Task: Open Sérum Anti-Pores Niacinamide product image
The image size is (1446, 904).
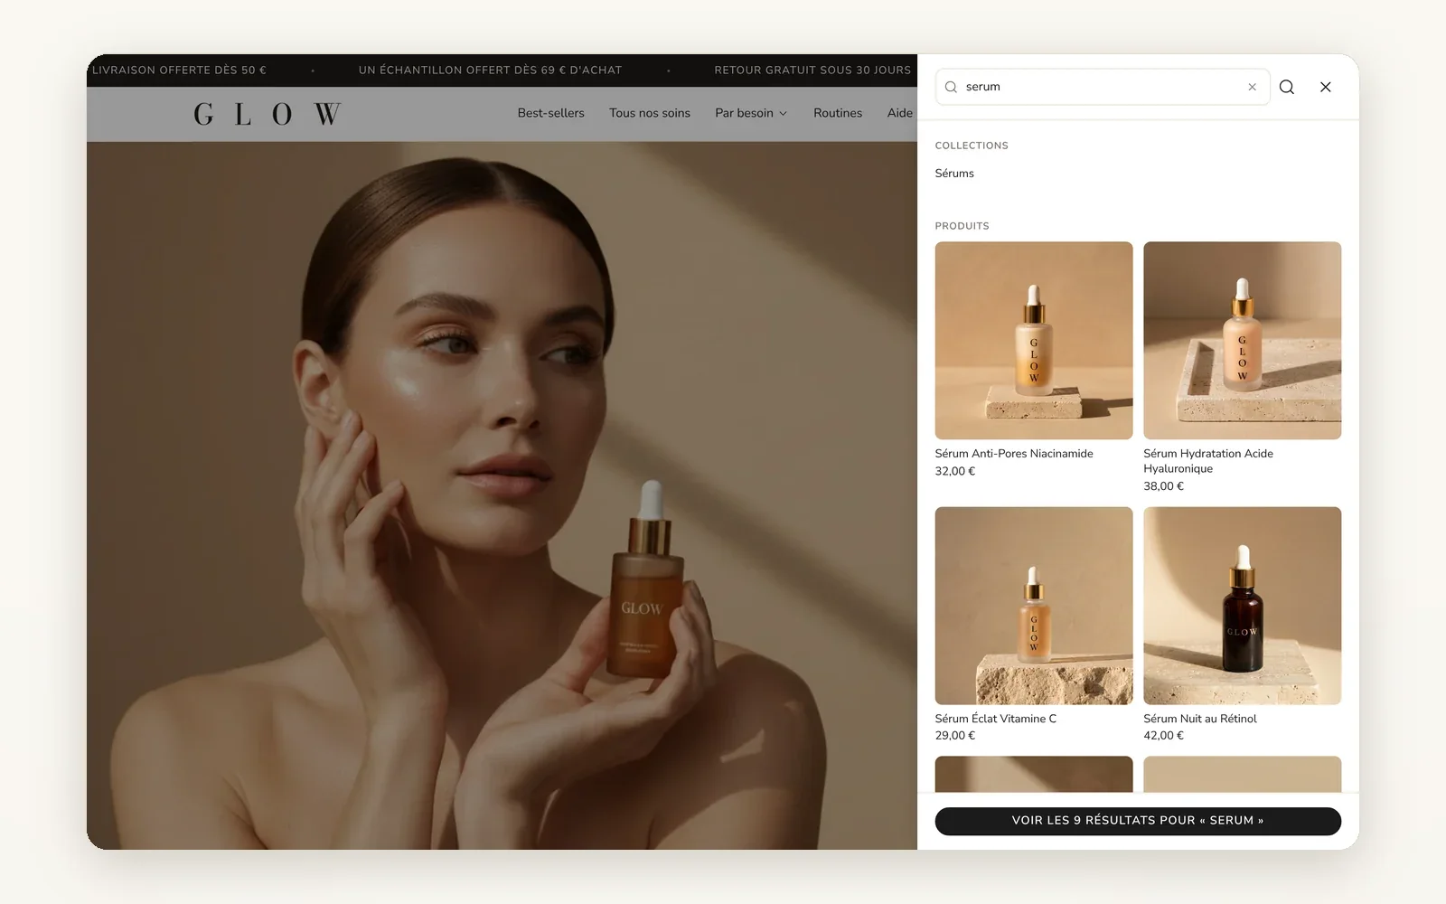Action: click(x=1034, y=340)
